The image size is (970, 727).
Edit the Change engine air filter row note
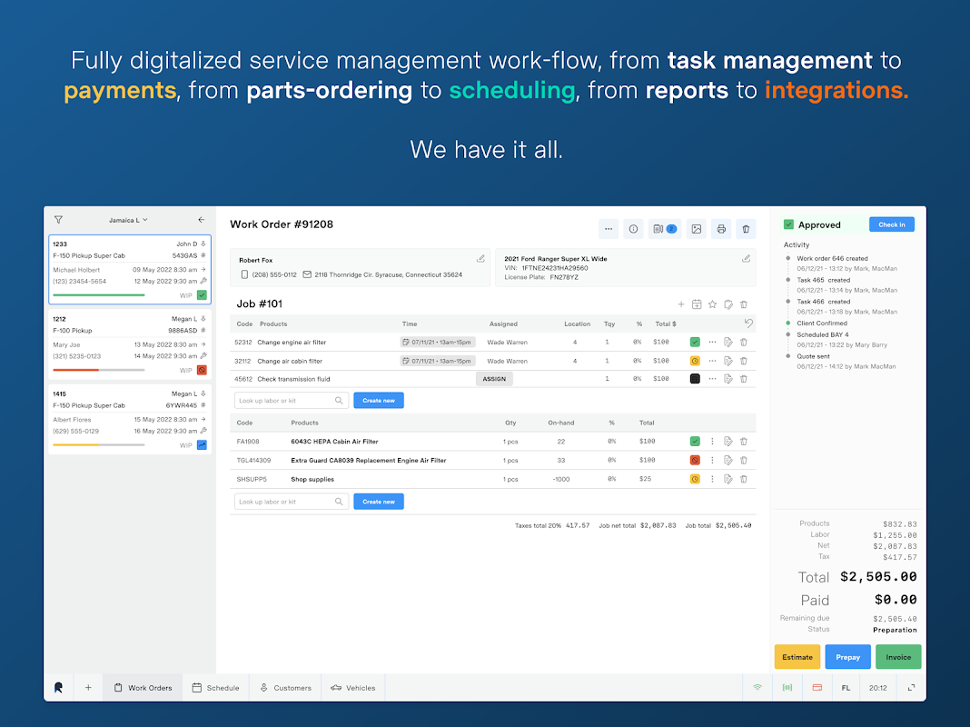tap(728, 343)
